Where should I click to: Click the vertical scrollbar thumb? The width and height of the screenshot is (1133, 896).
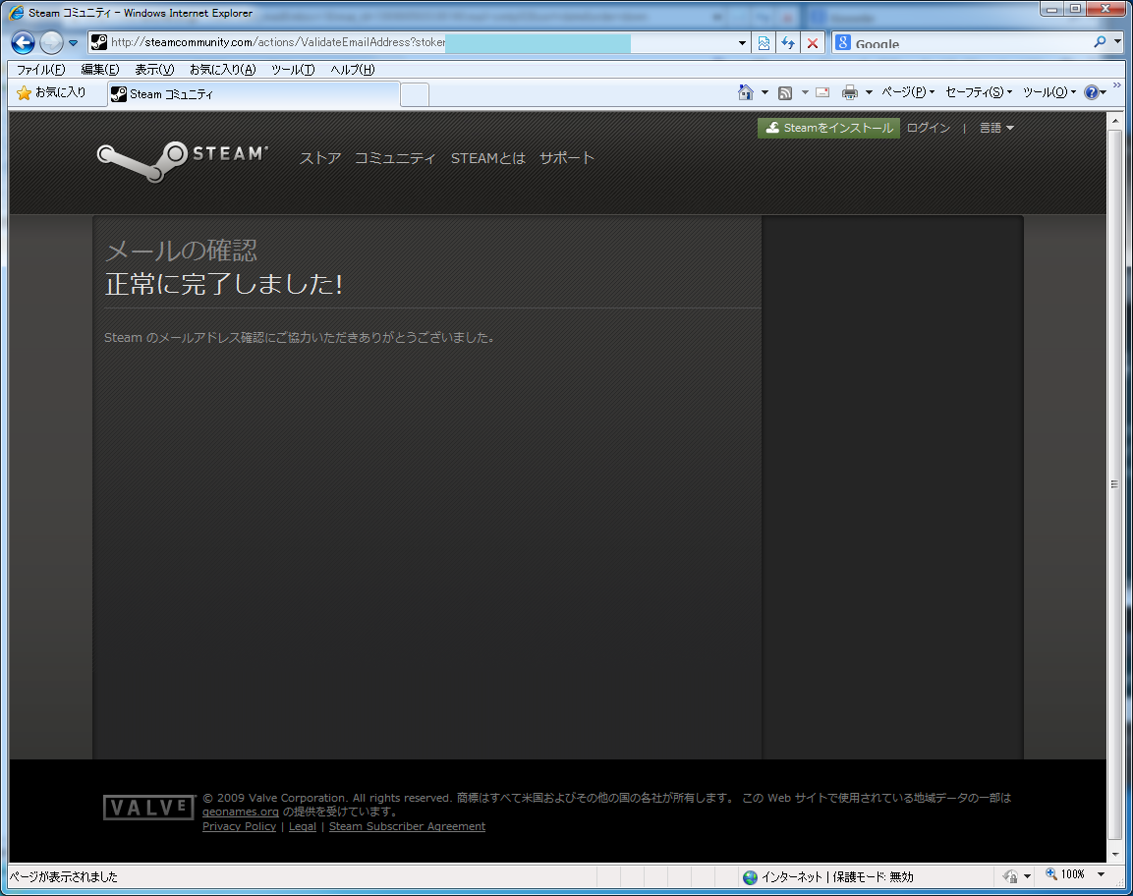[1115, 484]
